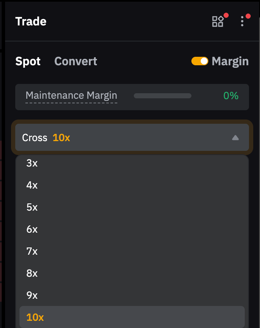Switch to the Spot tab

pyautogui.click(x=28, y=61)
